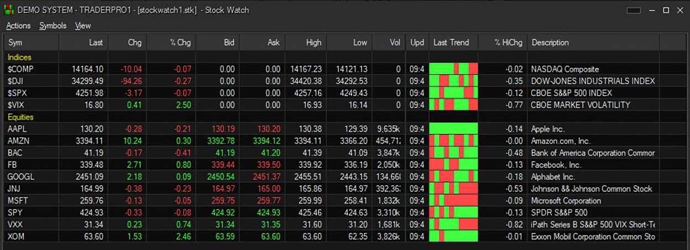Select the JNJ symbol

point(14,189)
